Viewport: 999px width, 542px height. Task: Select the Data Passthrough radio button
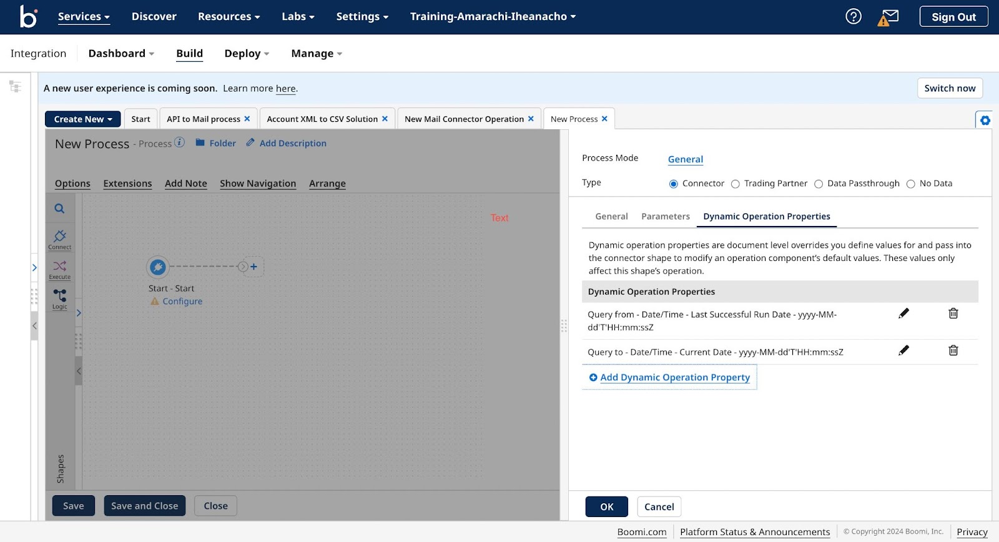(x=819, y=184)
